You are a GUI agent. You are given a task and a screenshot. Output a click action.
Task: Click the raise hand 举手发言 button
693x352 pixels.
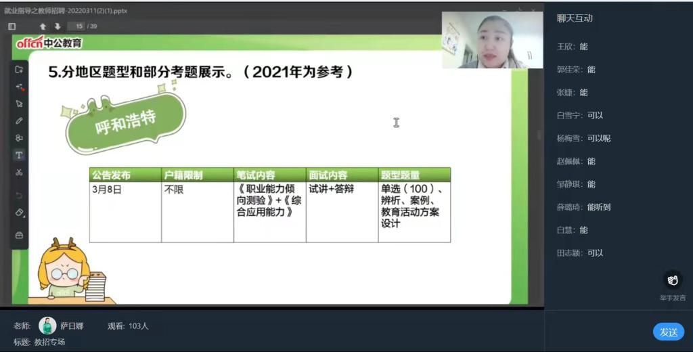(x=672, y=281)
